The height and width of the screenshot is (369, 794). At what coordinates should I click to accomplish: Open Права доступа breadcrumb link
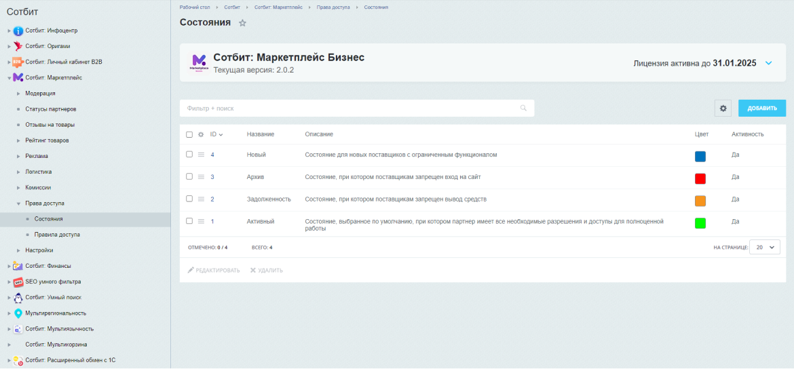click(333, 7)
